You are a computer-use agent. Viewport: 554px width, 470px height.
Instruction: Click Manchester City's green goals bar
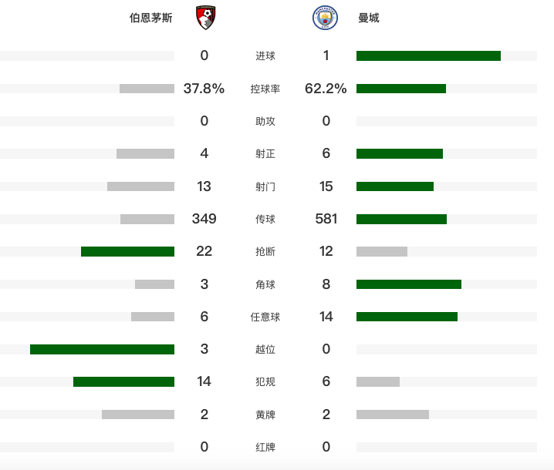coord(428,55)
